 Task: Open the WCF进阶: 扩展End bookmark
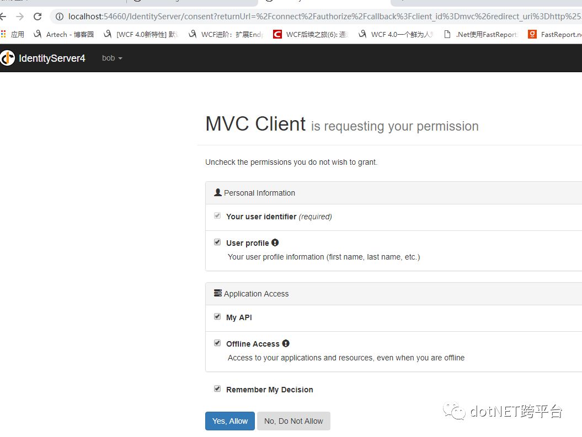tap(226, 35)
